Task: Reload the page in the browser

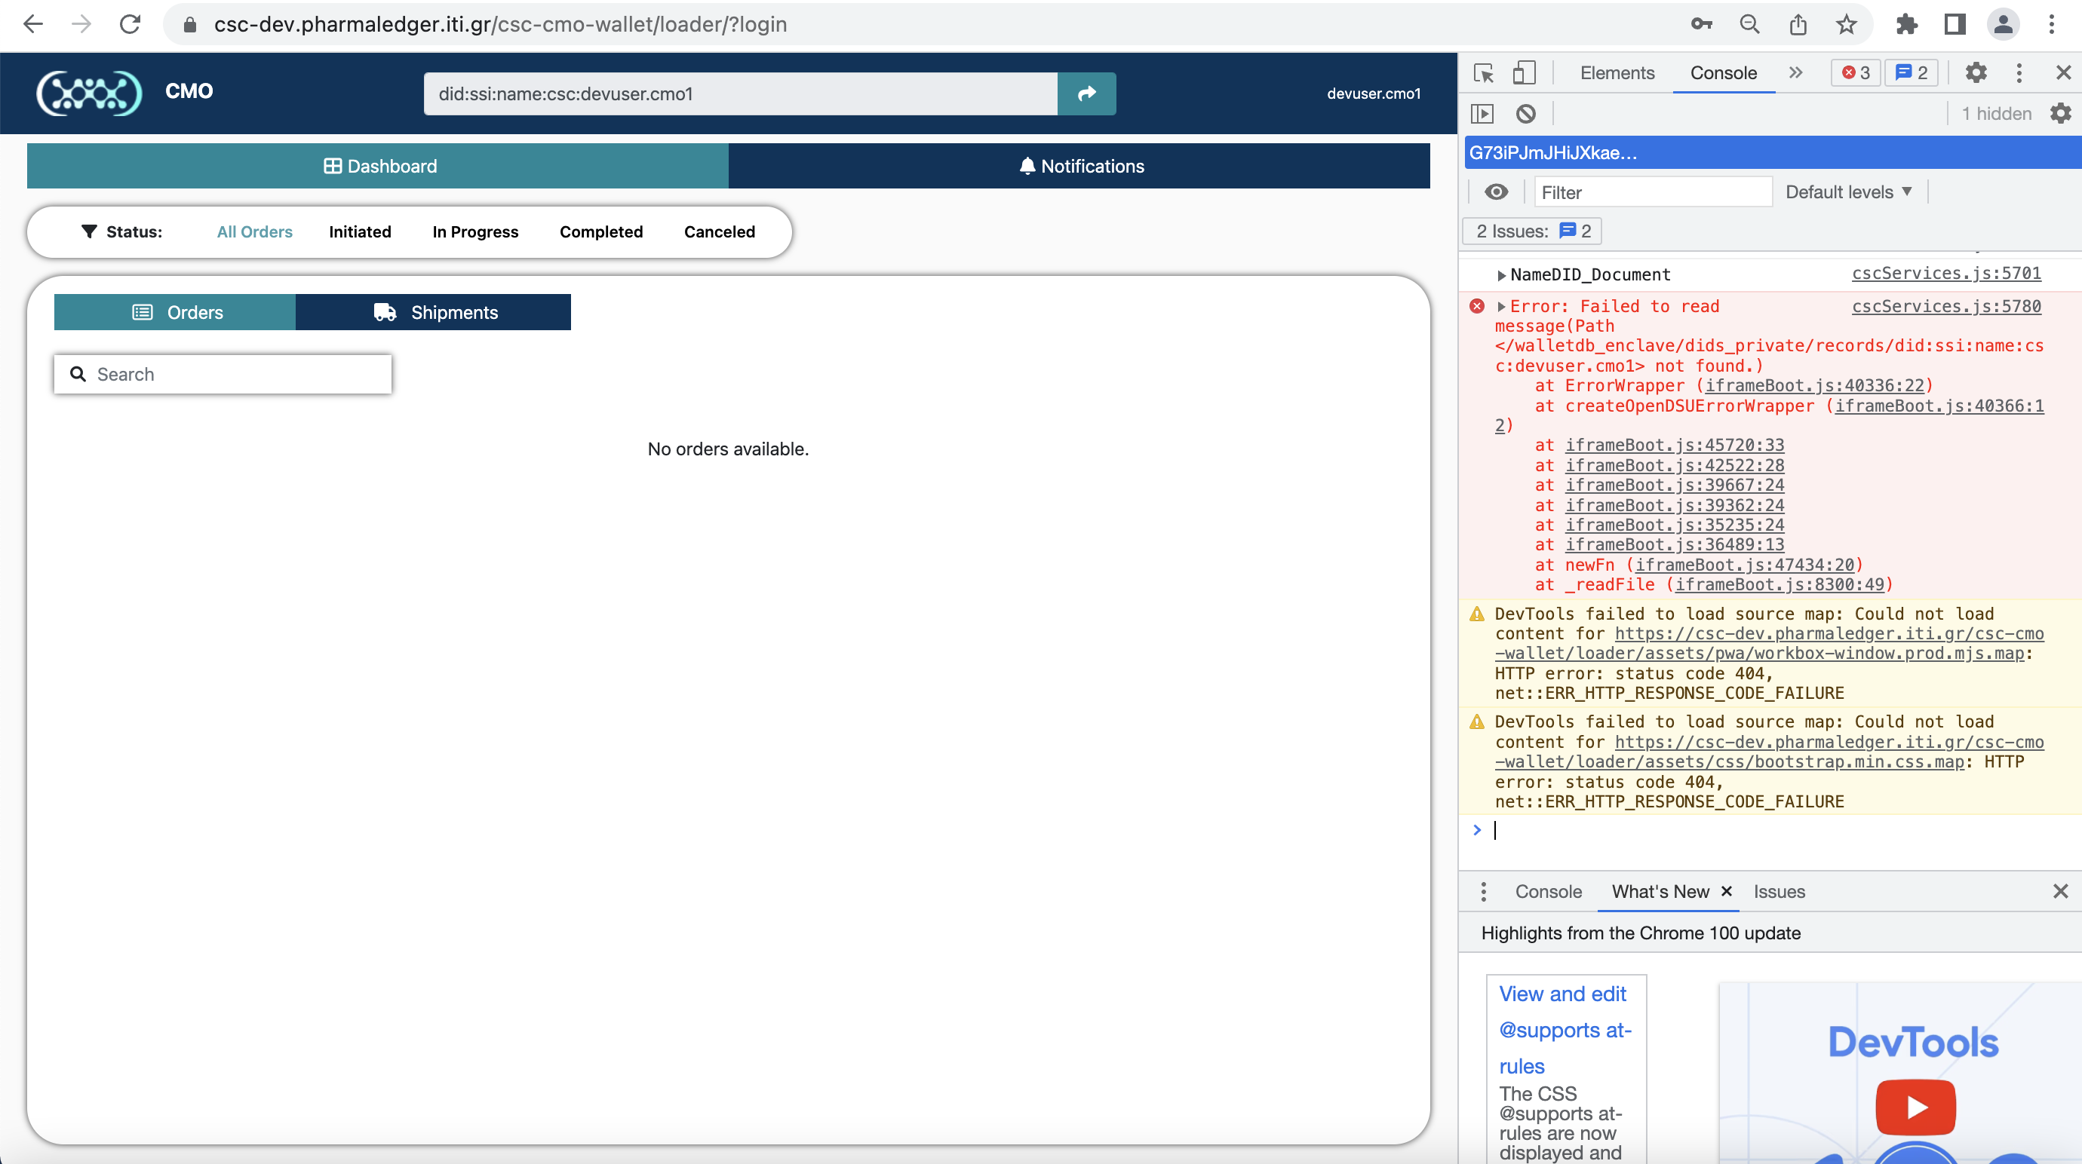Action: 130,24
